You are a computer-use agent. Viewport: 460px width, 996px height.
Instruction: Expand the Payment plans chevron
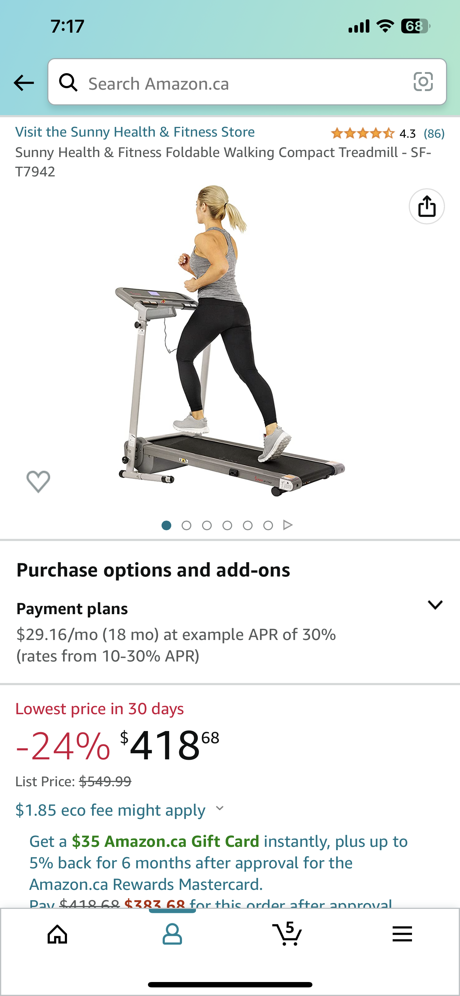point(435,605)
